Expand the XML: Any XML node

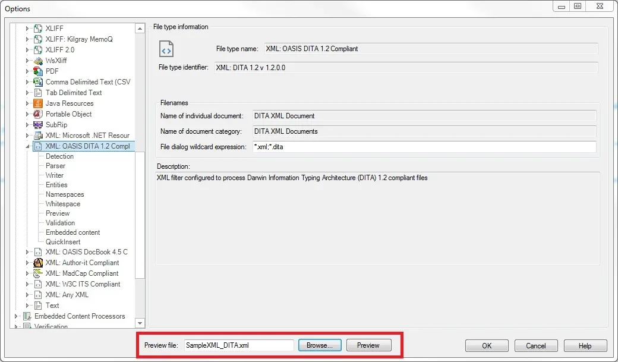[27, 295]
